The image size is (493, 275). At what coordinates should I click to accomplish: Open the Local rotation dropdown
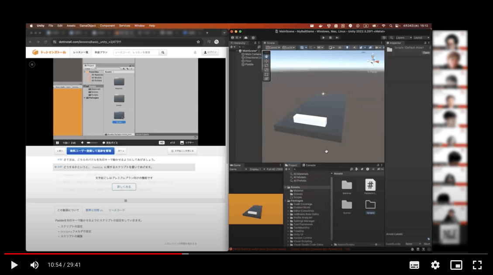point(288,48)
